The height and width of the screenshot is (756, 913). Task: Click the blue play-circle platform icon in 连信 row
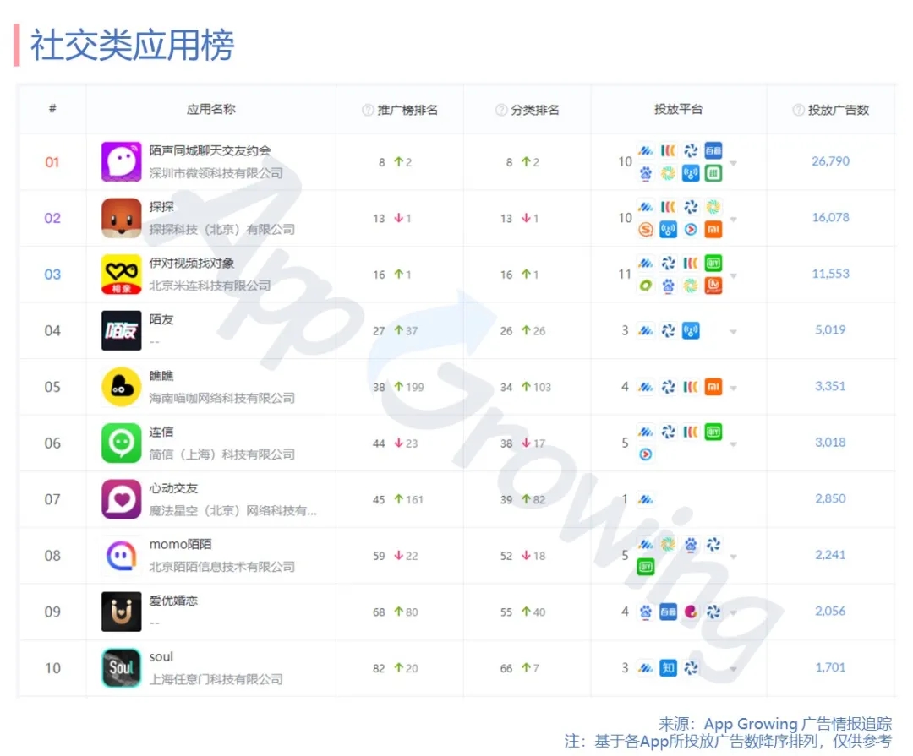646,454
